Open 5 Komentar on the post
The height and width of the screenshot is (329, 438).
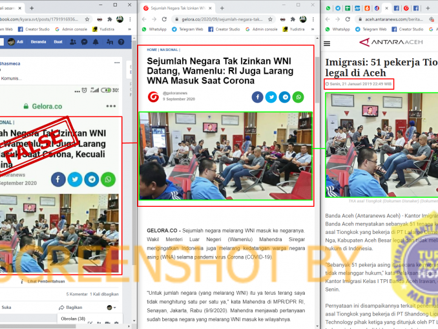pyautogui.click(x=77, y=294)
